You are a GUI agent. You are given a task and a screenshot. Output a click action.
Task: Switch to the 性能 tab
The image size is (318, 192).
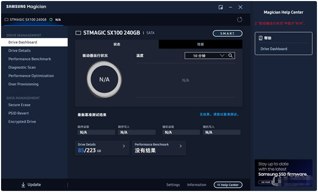[201, 44]
